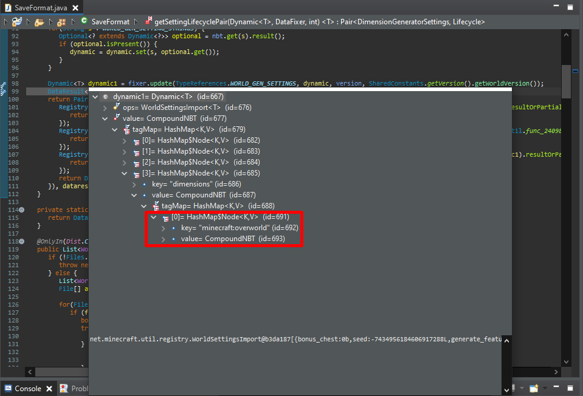Expand the ops= WorldSettingsImport node

point(105,108)
